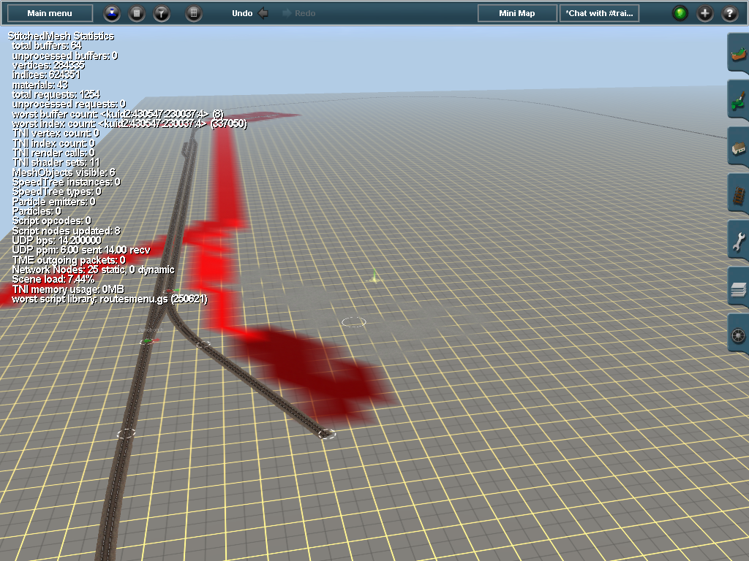Open the Main menu

48,12
